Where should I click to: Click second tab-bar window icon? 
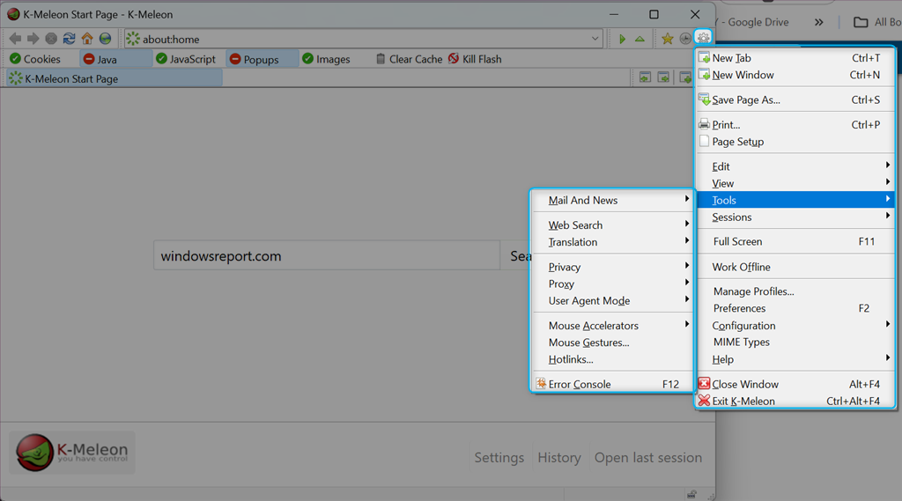[663, 77]
